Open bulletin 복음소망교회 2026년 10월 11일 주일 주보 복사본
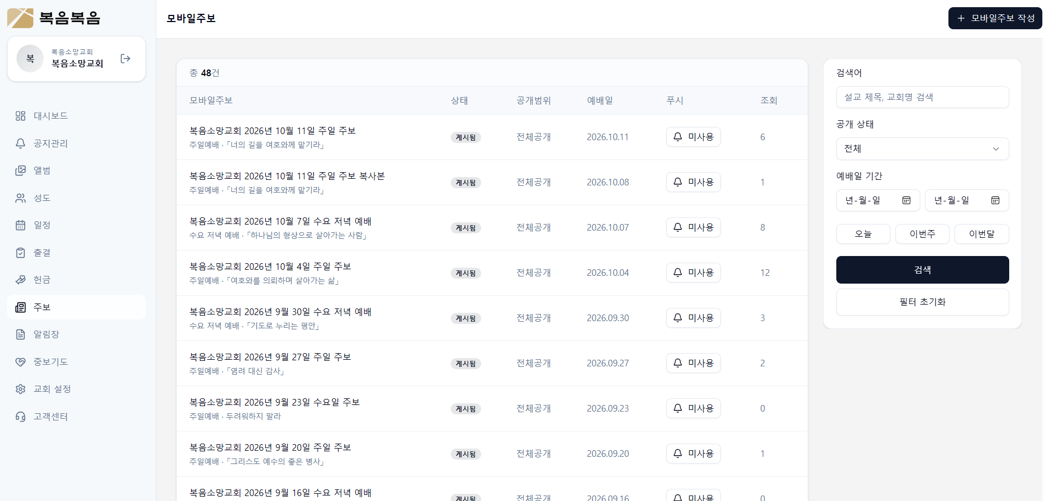 click(x=287, y=176)
